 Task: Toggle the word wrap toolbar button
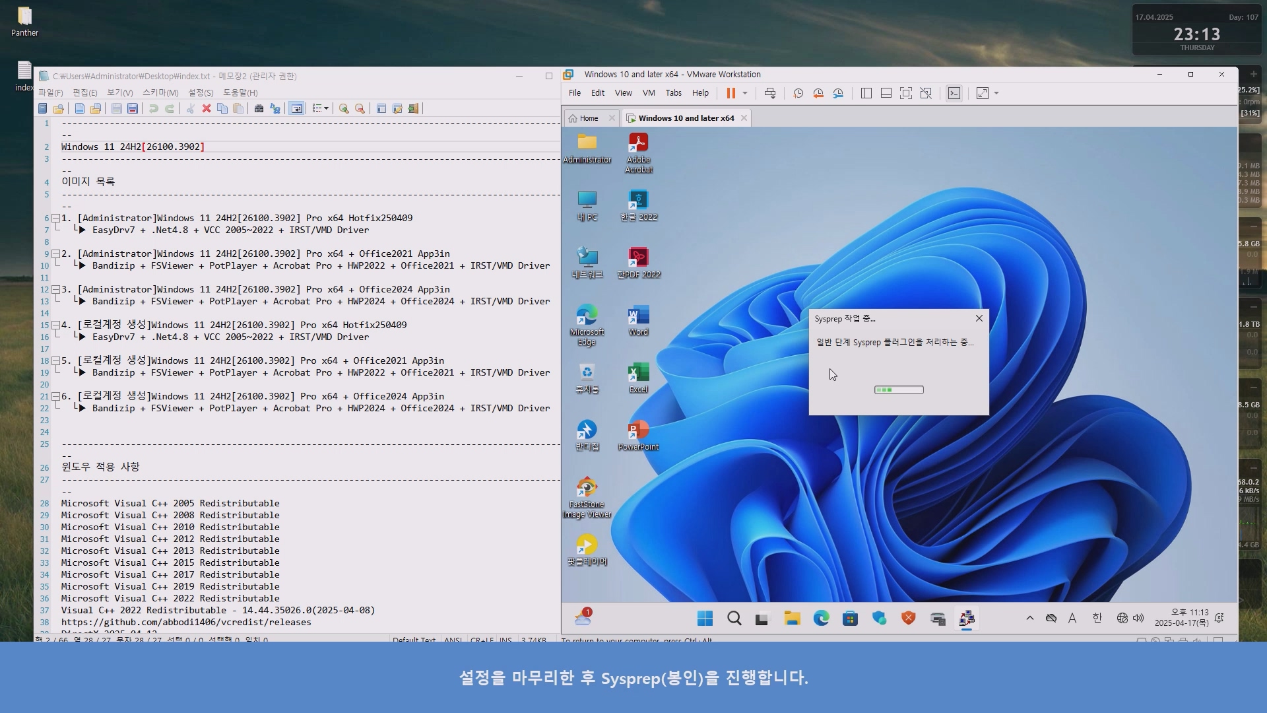point(296,108)
